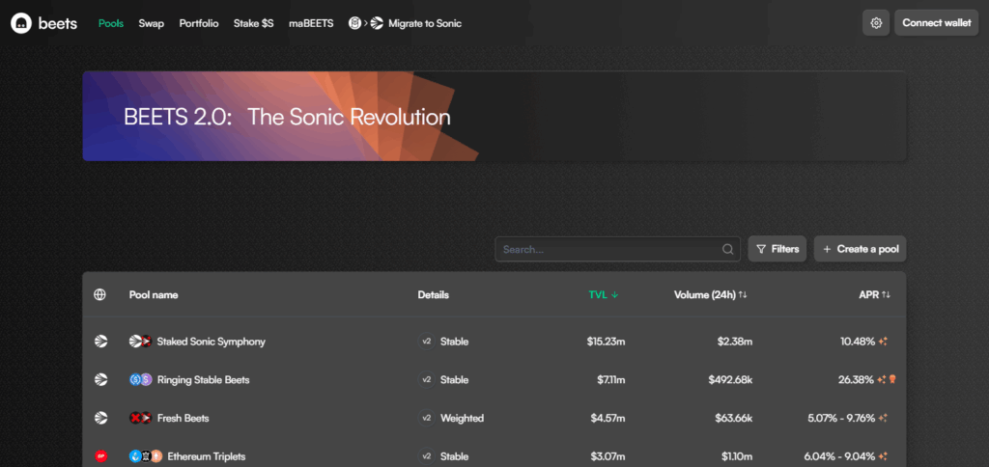Click the globe network column icon
The height and width of the screenshot is (467, 989).
[x=99, y=294]
